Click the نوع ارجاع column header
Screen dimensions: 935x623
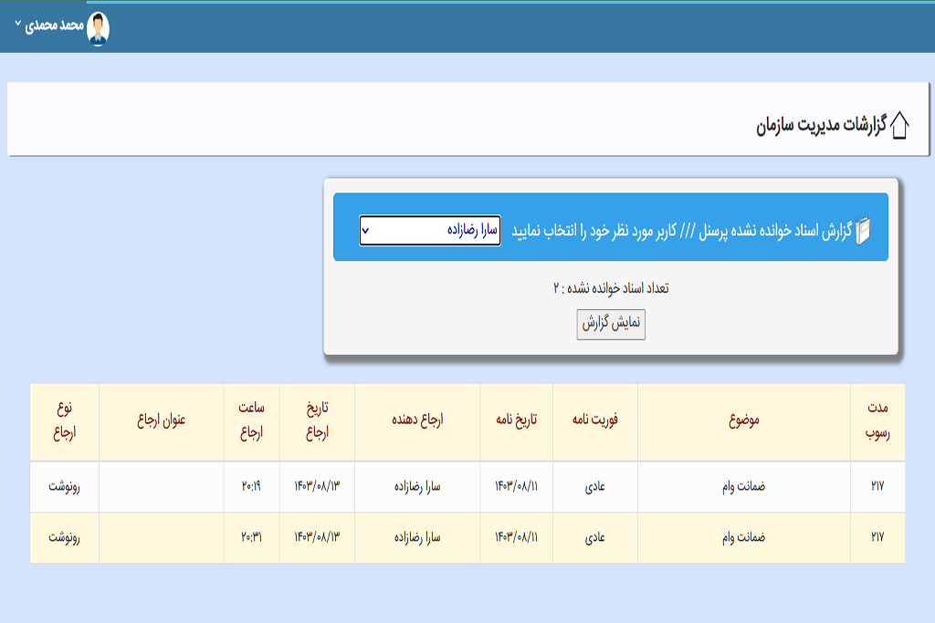pyautogui.click(x=64, y=421)
